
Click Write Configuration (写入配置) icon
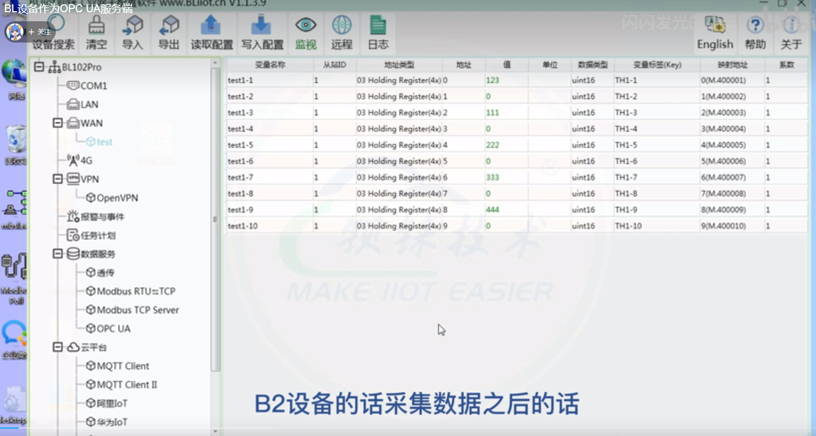[262, 33]
